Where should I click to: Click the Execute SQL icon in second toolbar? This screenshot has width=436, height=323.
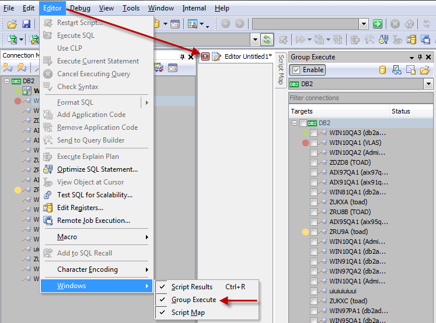[283, 40]
